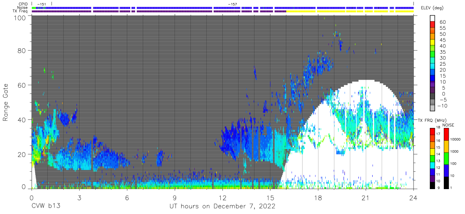The image size is (465, 214).
Task: Click the 12 hour tick label on x-axis
Action: [222, 198]
